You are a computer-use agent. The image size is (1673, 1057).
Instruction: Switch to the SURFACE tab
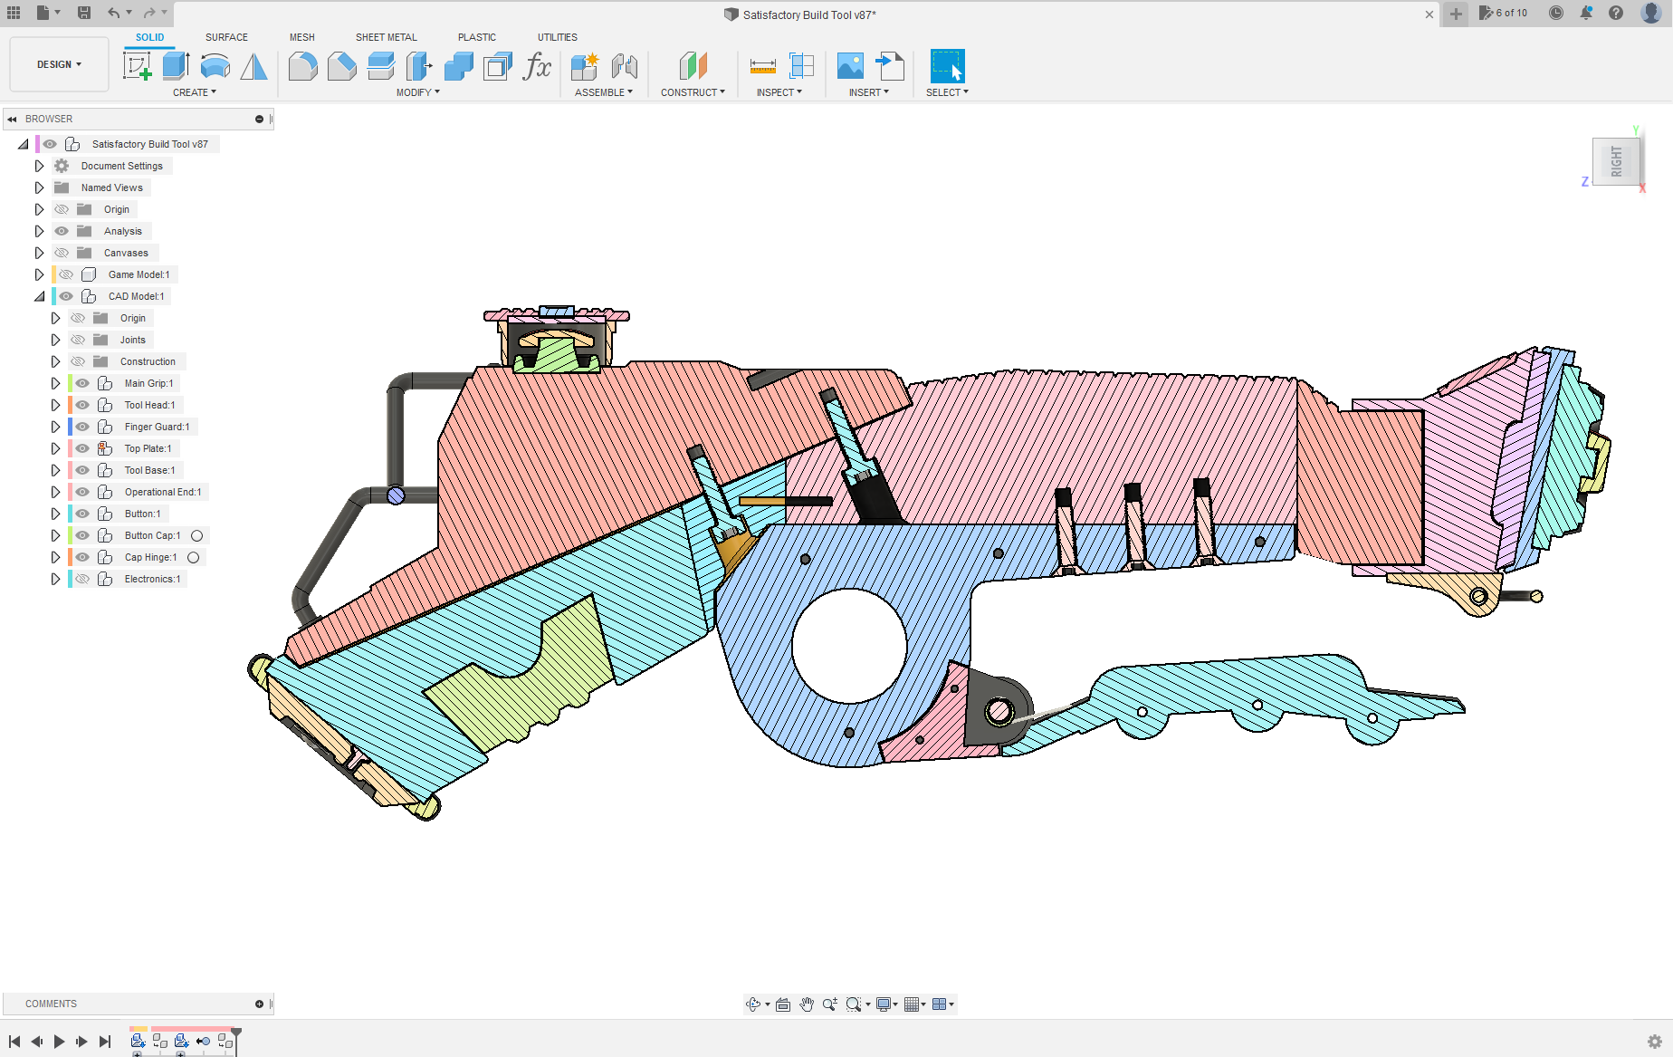226,37
